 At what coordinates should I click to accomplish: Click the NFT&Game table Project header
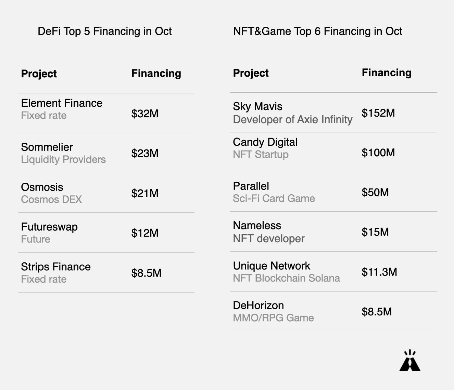(251, 73)
